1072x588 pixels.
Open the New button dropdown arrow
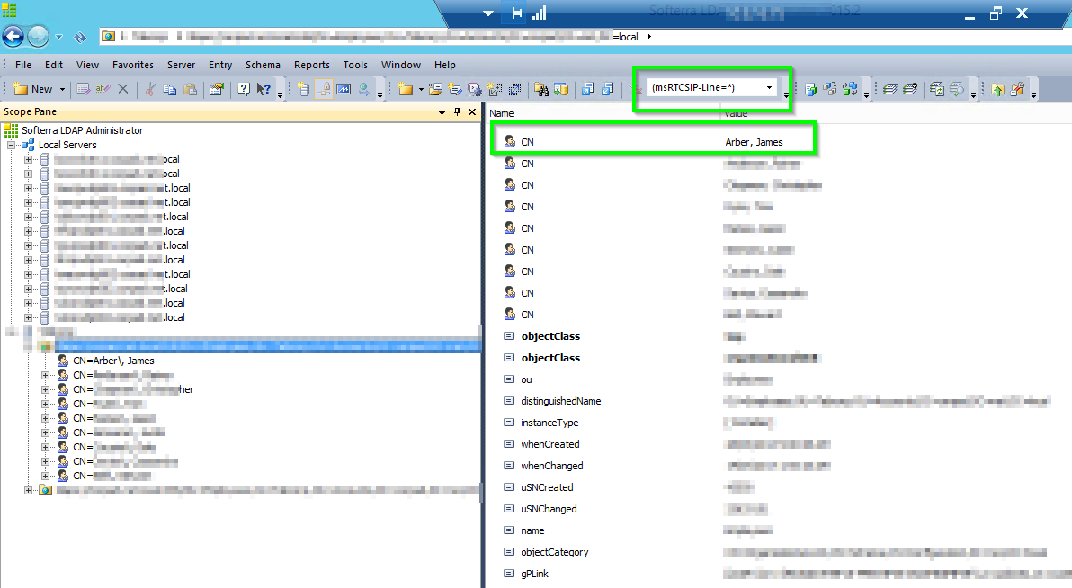coord(62,89)
